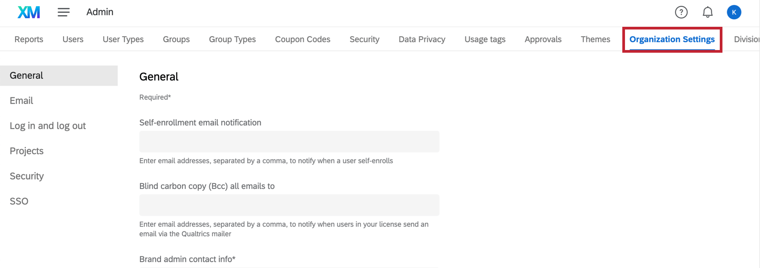Viewport: 760px width, 268px height.
Task: Open the notifications bell
Action: click(x=708, y=12)
